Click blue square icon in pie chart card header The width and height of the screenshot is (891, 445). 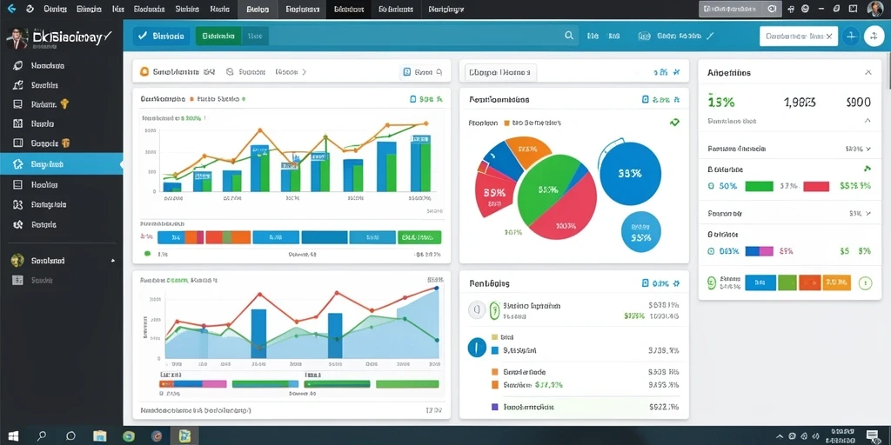pos(645,99)
